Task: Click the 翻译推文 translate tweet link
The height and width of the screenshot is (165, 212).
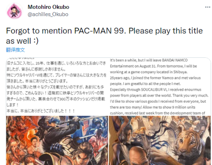Action: (15, 50)
